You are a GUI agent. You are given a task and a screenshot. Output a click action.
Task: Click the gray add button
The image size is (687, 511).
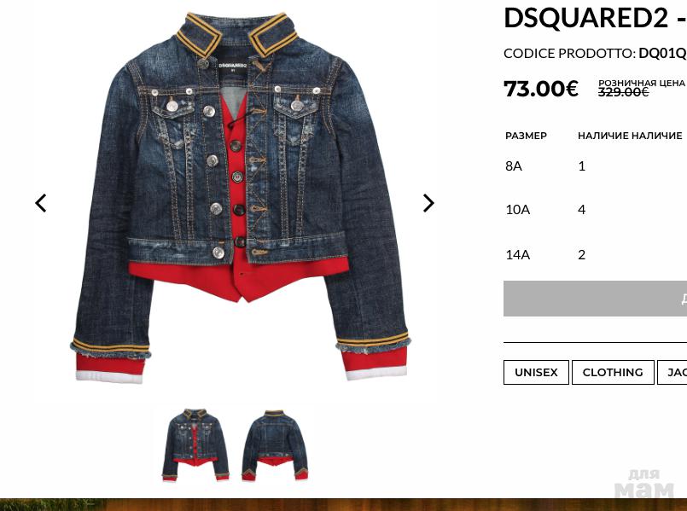pos(595,299)
